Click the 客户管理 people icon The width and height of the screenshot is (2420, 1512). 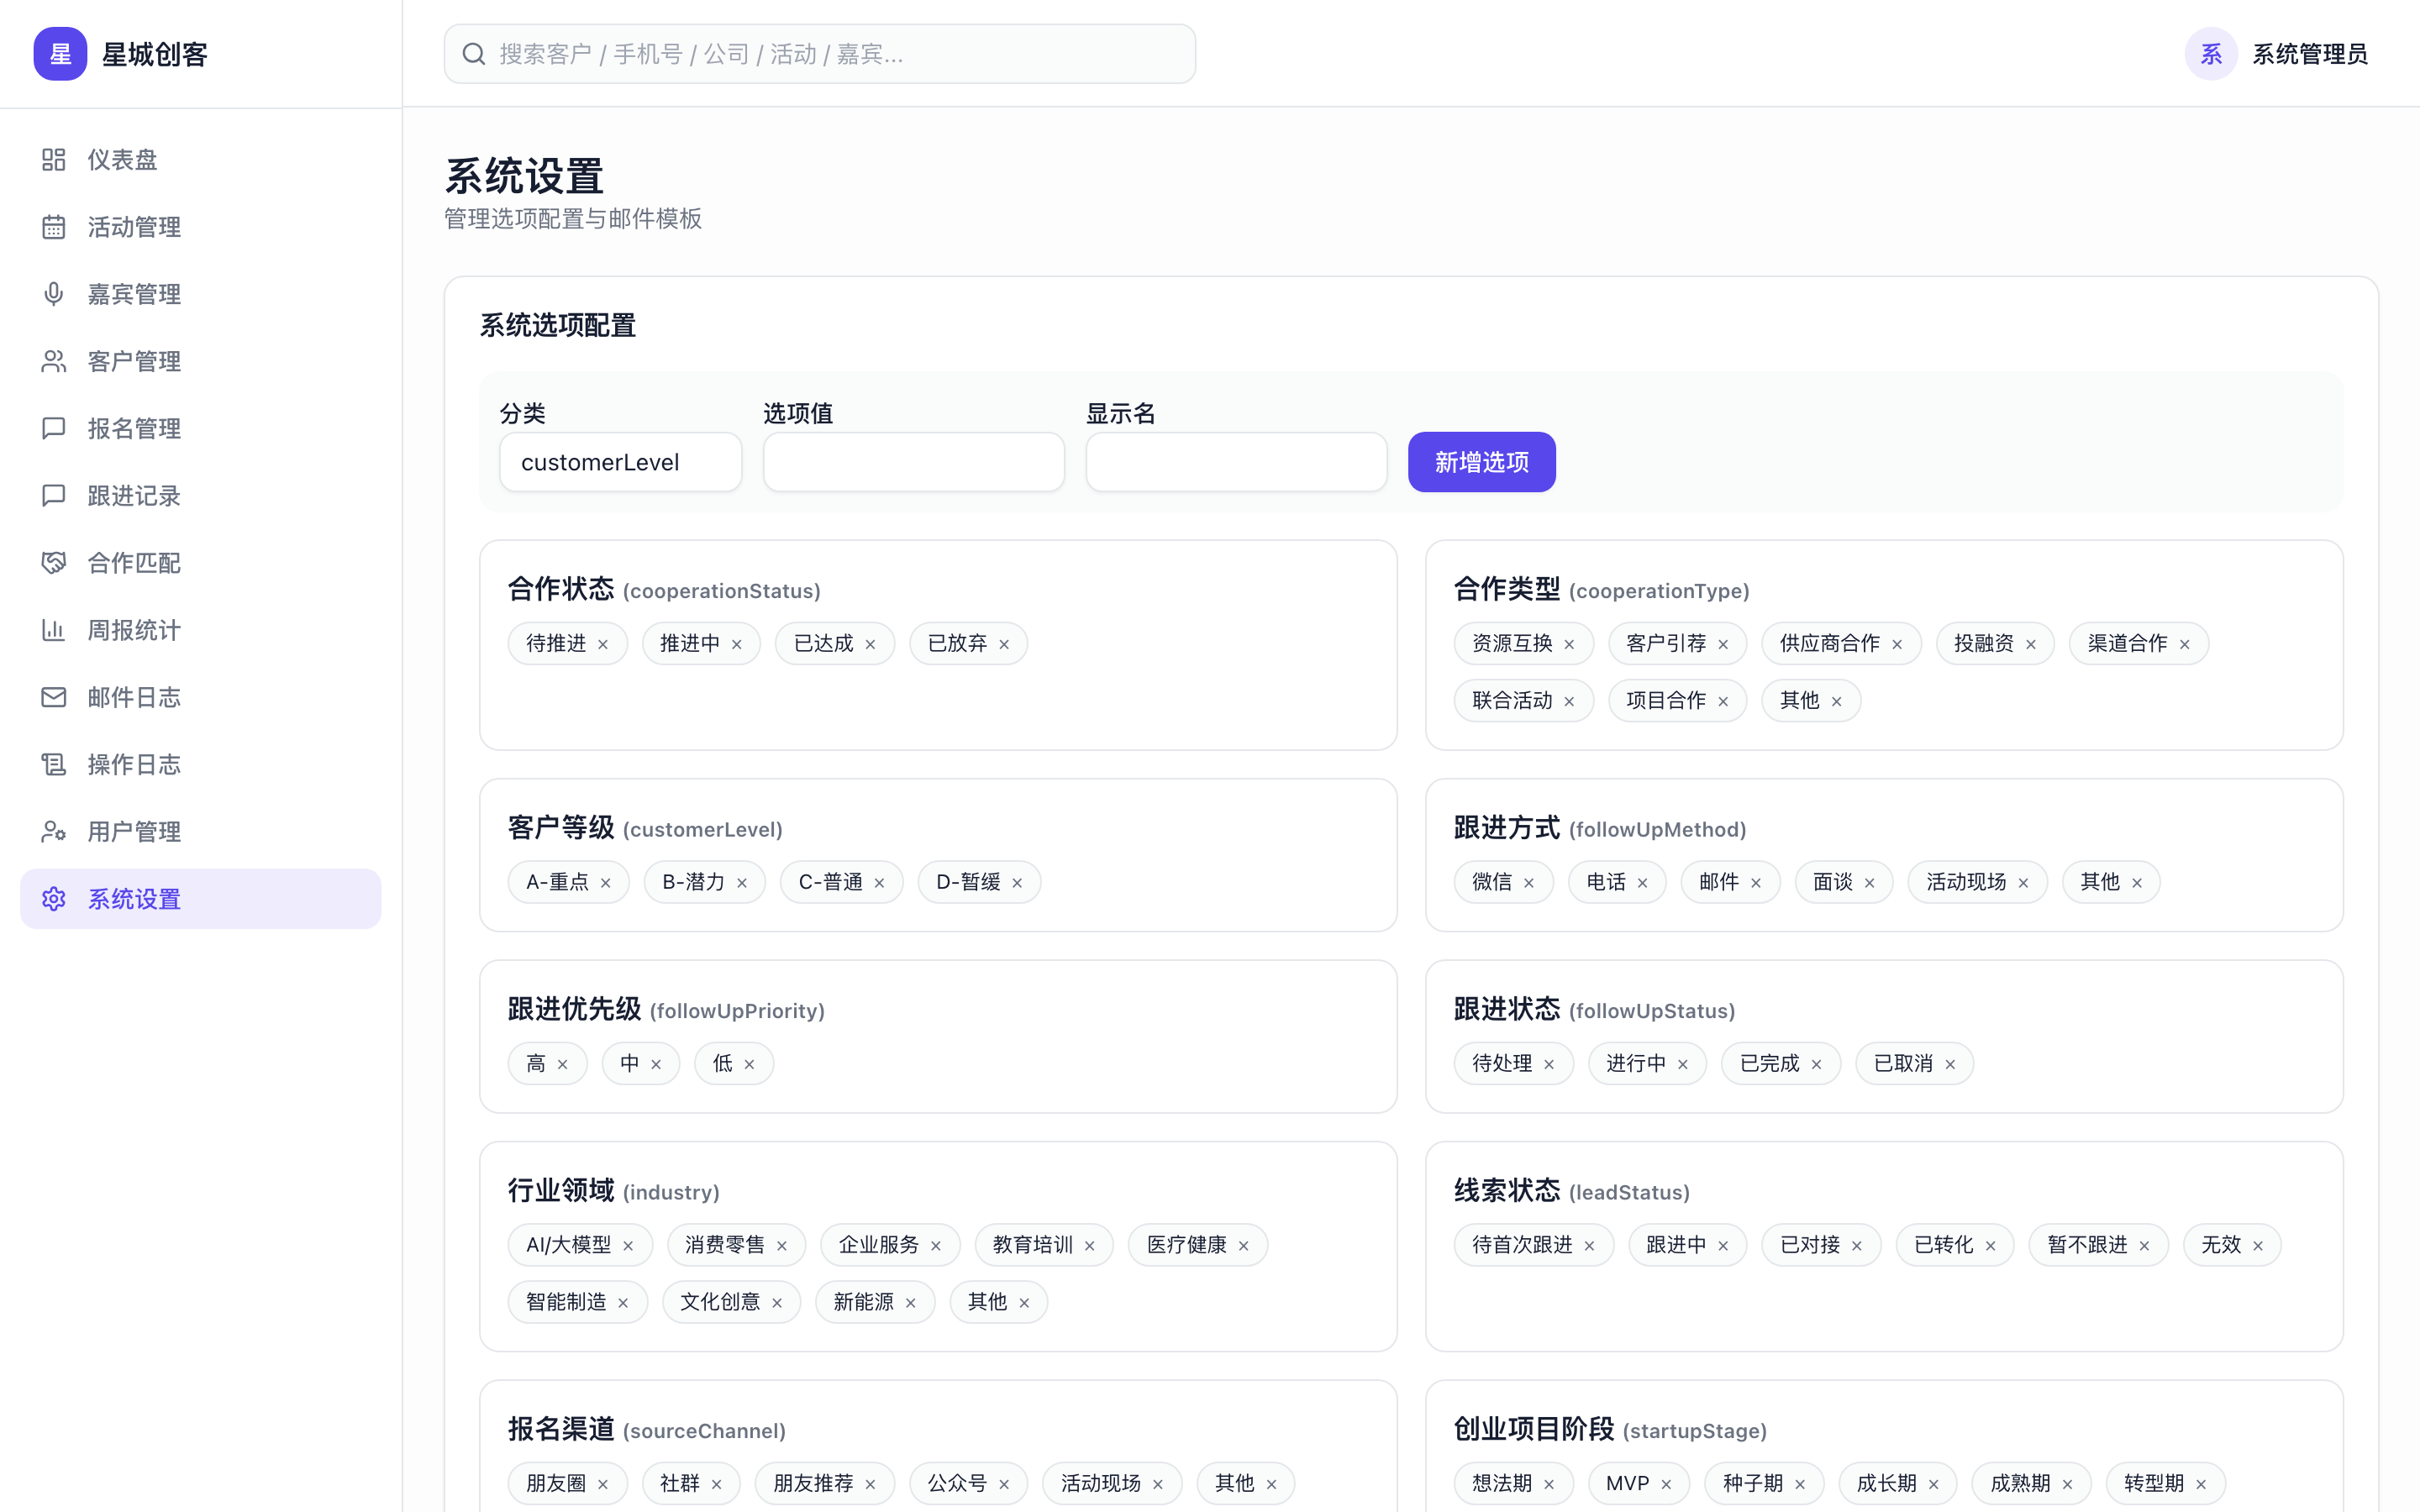click(54, 361)
